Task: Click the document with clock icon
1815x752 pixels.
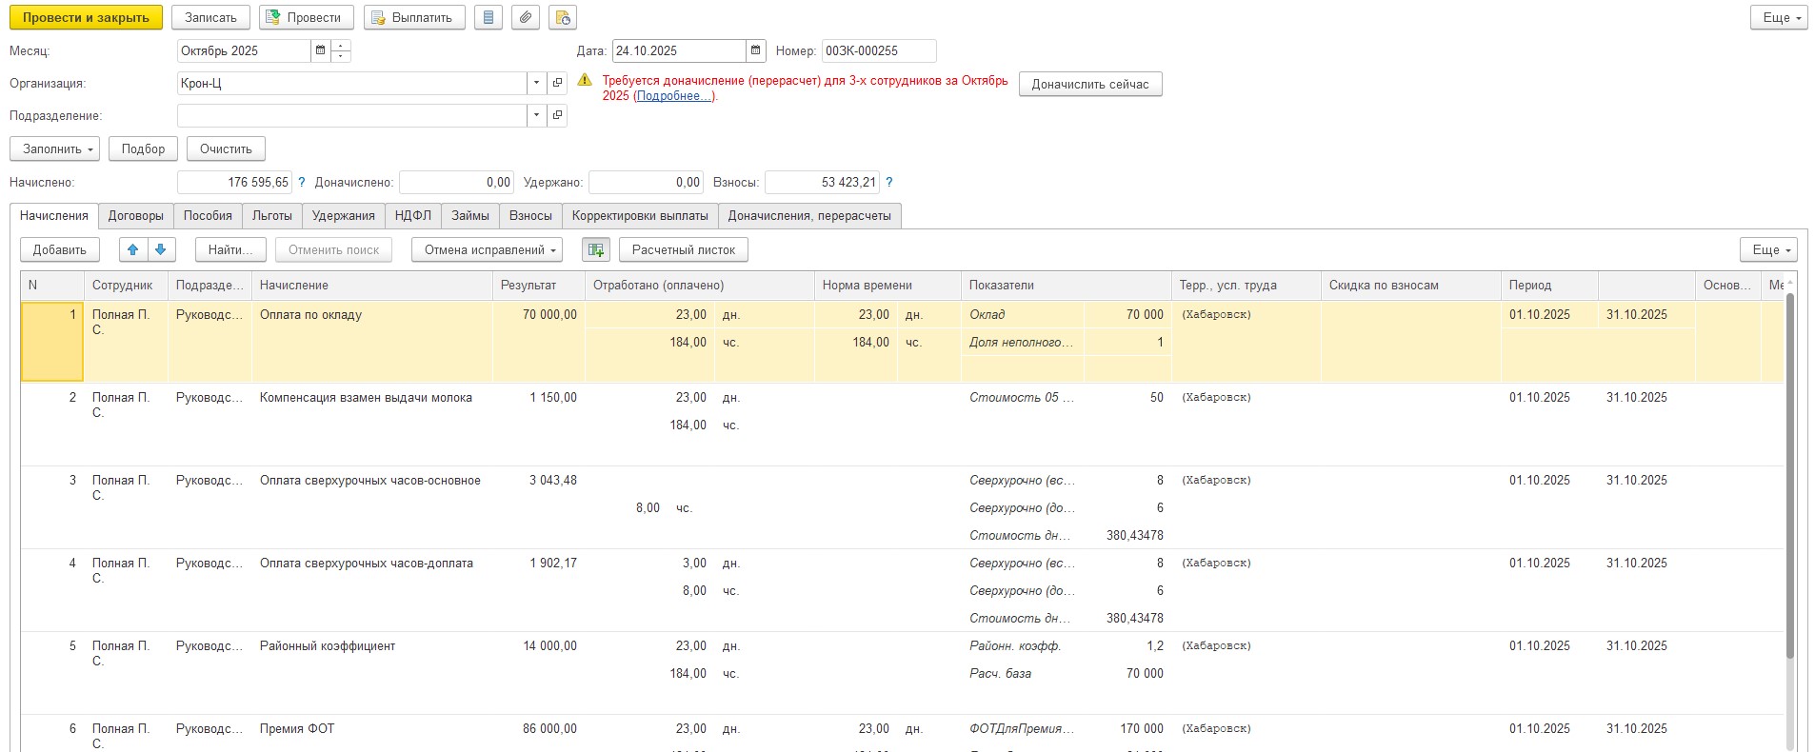Action: click(563, 18)
